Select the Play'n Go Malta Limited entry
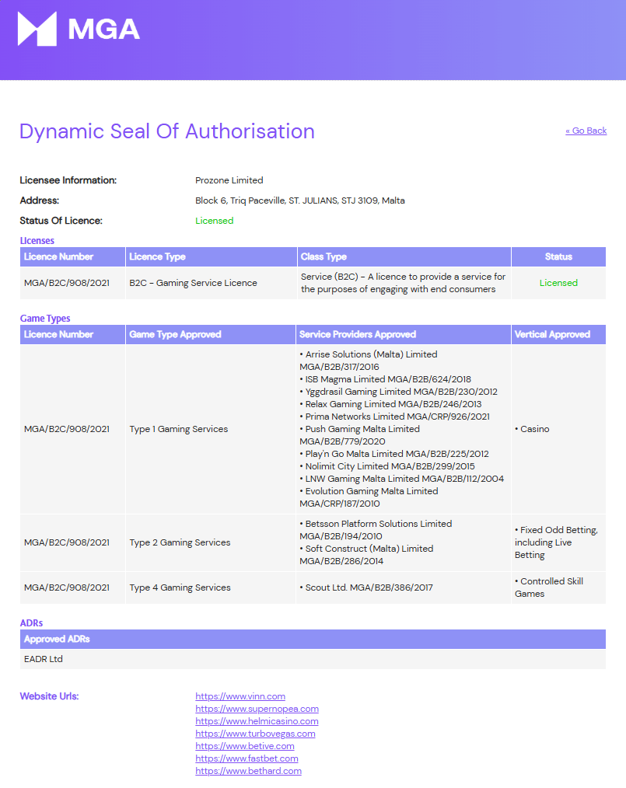Viewport: 626px width, 788px height. click(394, 454)
